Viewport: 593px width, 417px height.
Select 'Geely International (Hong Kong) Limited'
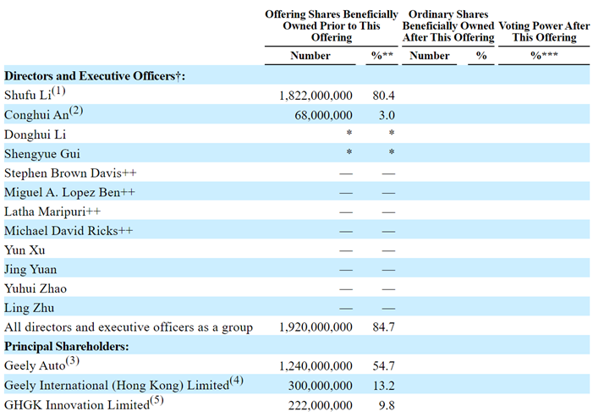[x=117, y=385]
